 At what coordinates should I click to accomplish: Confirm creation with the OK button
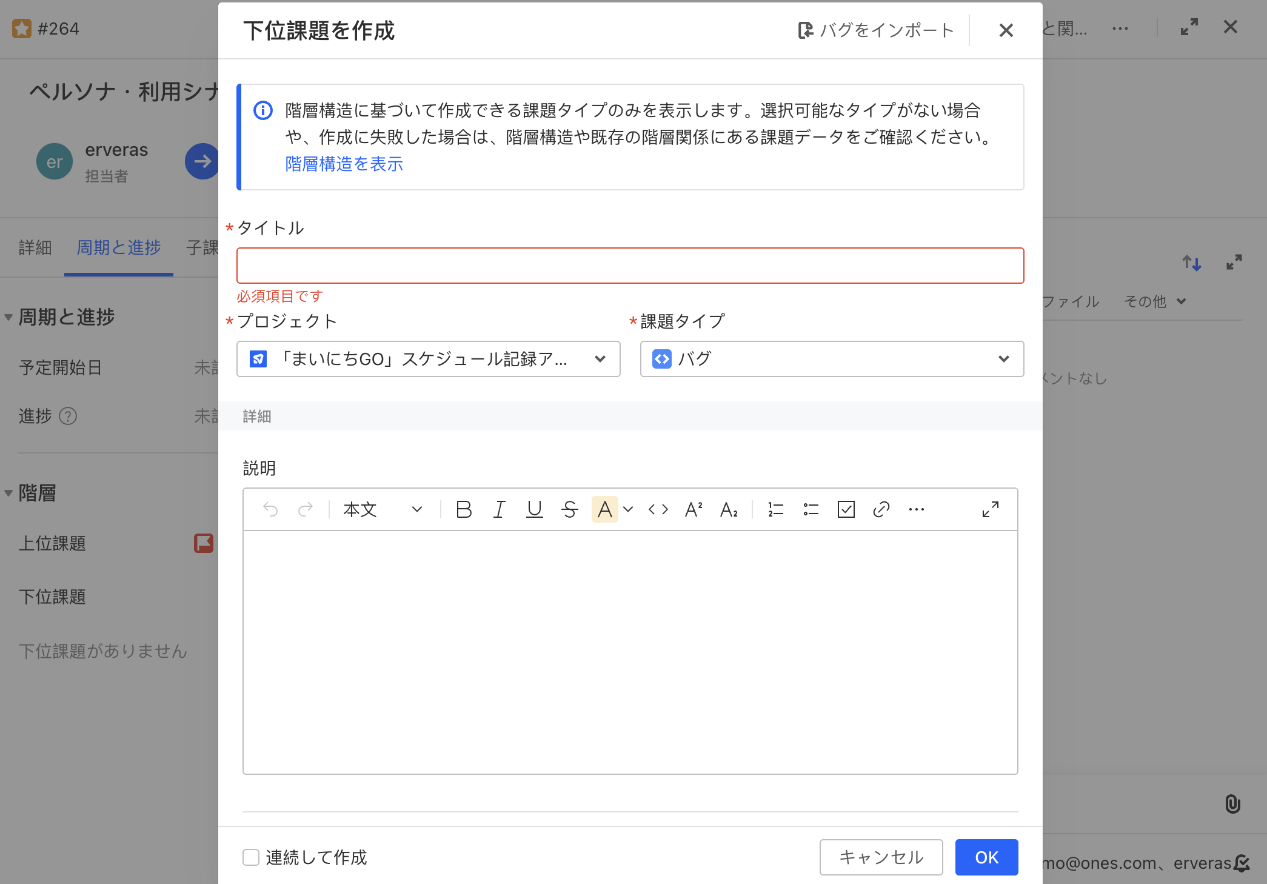click(986, 857)
